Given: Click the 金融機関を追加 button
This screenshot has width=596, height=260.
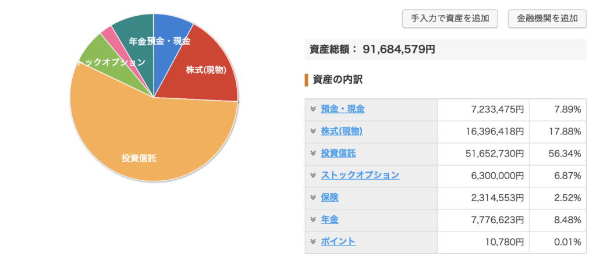Looking at the screenshot, I should [547, 18].
